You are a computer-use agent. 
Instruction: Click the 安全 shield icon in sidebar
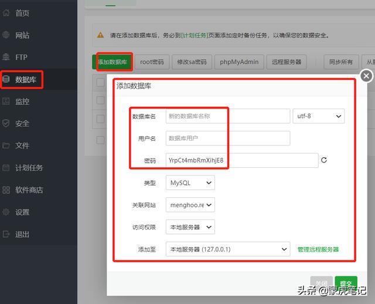[x=6, y=124]
